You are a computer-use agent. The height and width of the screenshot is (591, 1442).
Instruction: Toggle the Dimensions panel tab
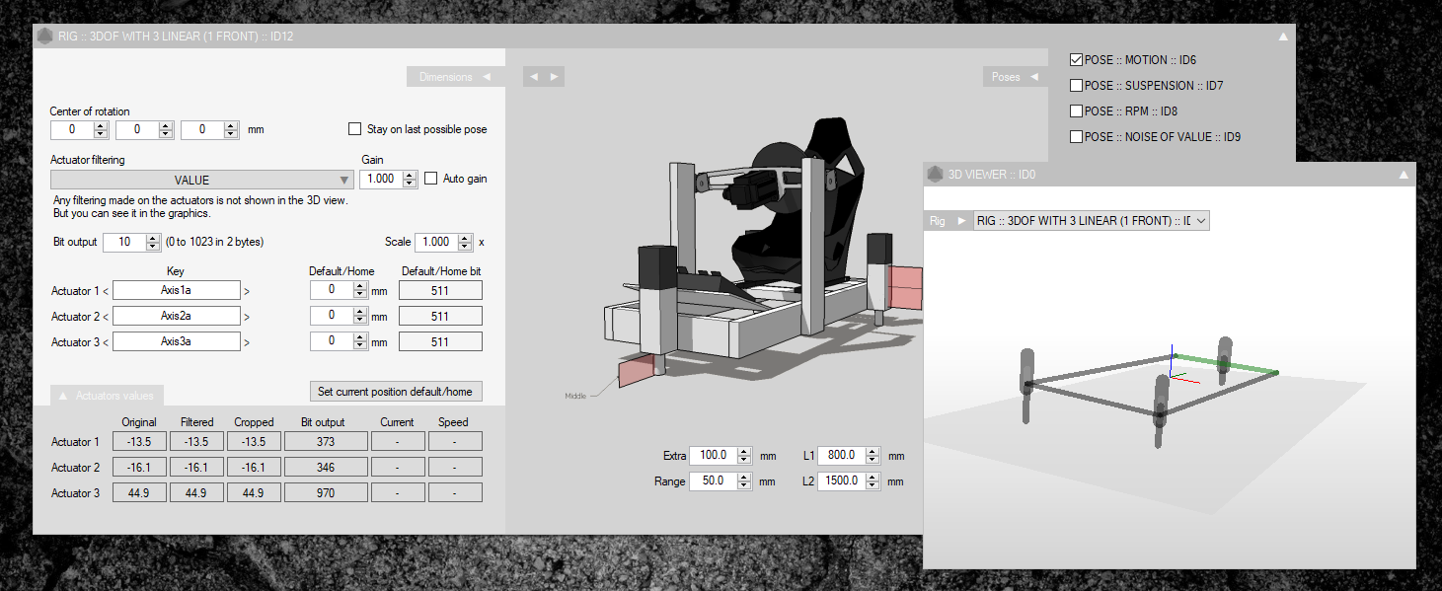(455, 77)
